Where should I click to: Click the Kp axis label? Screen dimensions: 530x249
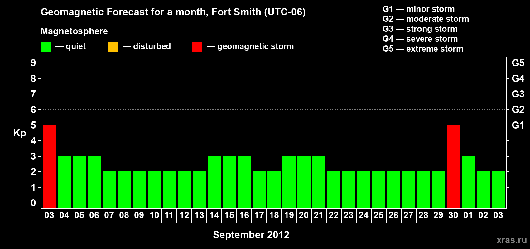(x=20, y=133)
